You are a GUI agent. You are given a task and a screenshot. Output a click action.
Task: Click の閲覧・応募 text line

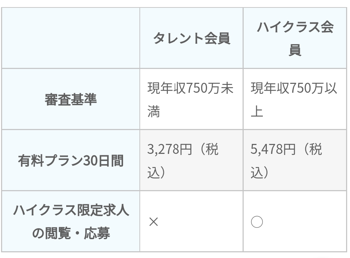click(71, 233)
